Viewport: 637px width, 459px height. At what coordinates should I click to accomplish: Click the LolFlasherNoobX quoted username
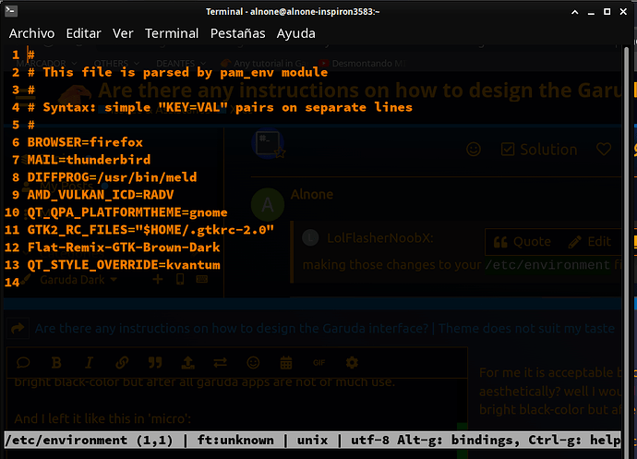point(382,238)
